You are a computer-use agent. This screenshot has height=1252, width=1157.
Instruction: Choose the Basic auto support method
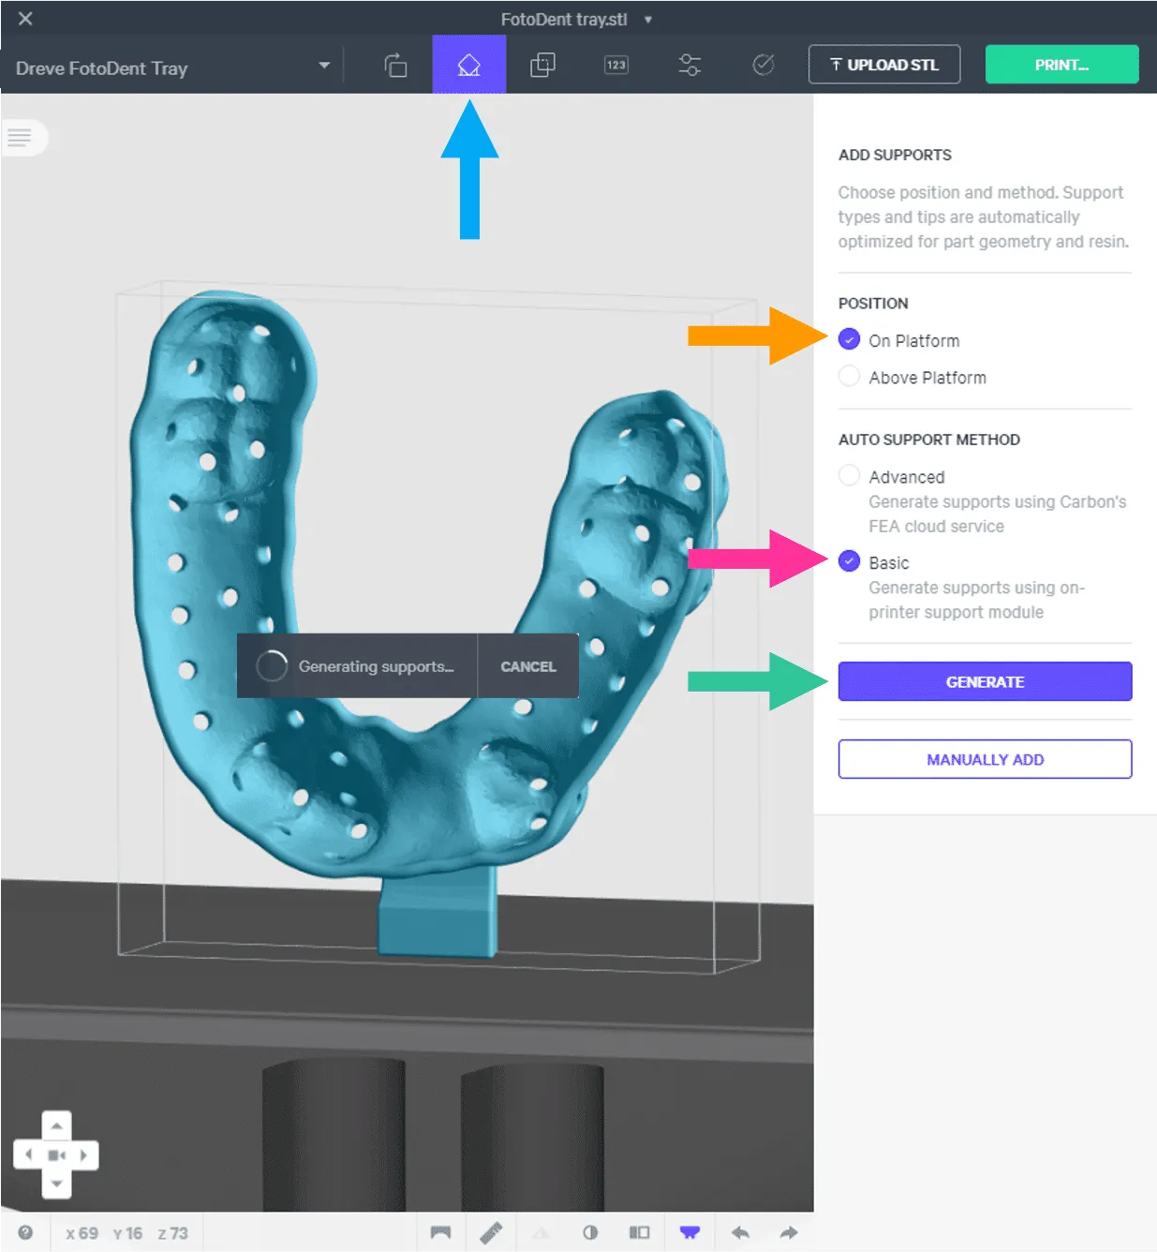[x=849, y=561]
